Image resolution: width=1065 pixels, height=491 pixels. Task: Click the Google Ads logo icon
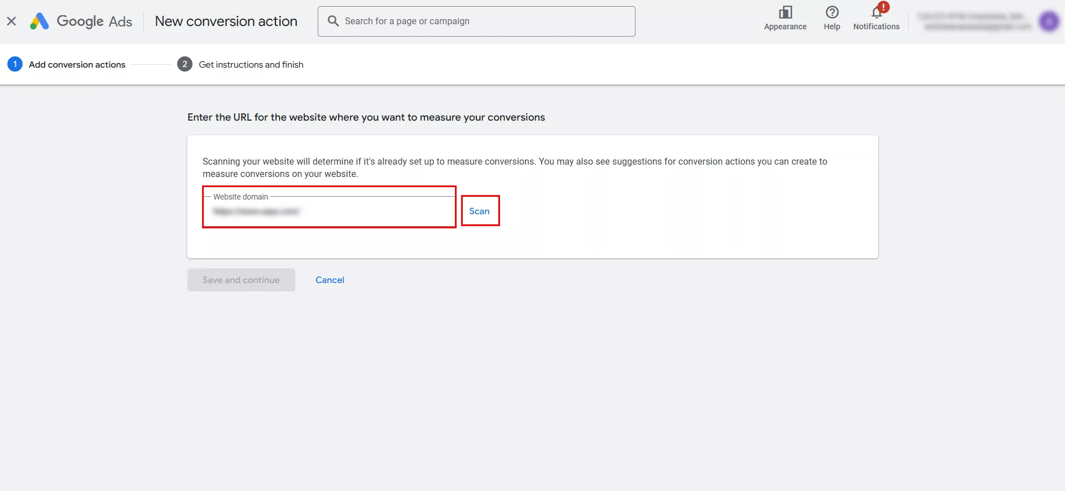(39, 21)
